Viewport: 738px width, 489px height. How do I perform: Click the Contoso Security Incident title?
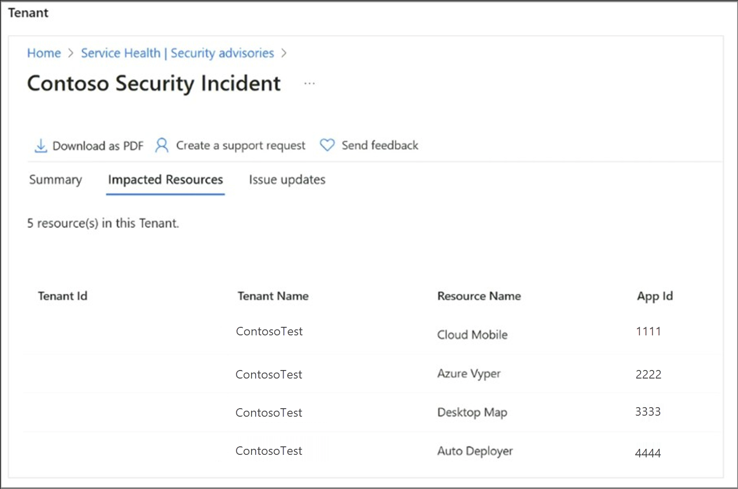(x=154, y=84)
